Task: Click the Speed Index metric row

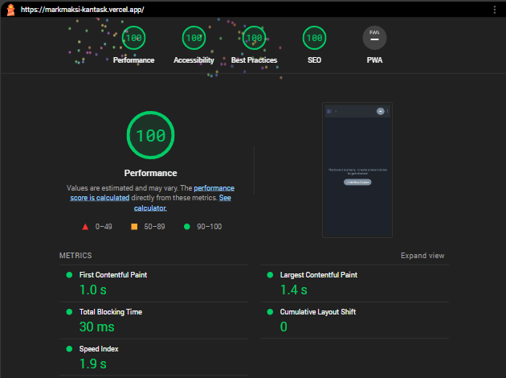Action: coord(99,349)
